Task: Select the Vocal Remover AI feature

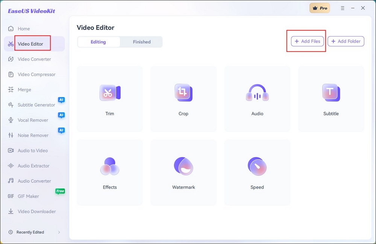Action: click(x=32, y=120)
